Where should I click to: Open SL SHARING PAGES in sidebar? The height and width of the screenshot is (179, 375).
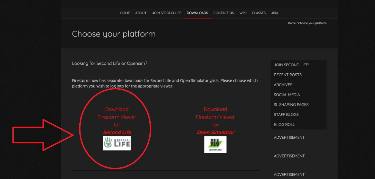[291, 104]
